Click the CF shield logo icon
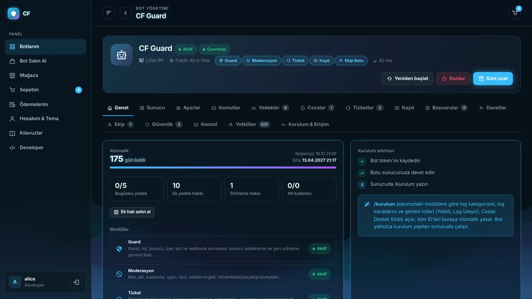Screen dimensions: 532x299 [x=14, y=14]
